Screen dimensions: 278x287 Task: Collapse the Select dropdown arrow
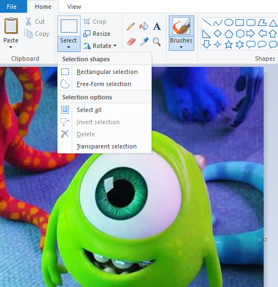tap(68, 47)
